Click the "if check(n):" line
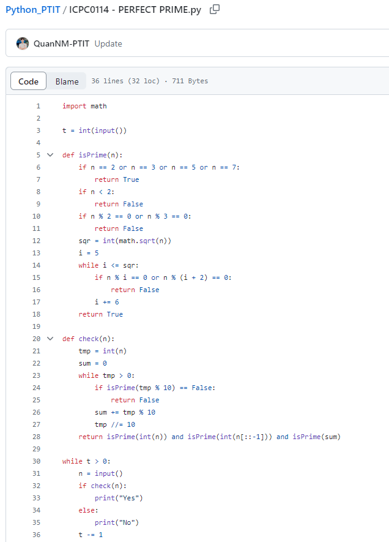 (x=103, y=486)
